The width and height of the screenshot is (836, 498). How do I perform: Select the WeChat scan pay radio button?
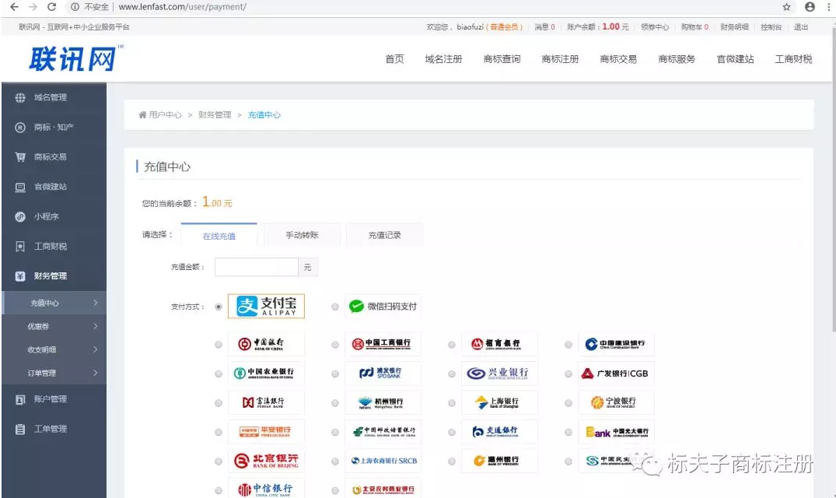click(x=335, y=307)
